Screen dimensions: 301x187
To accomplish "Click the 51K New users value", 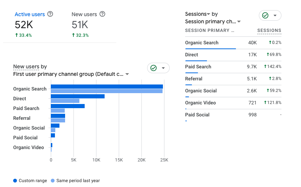I will pos(80,25).
